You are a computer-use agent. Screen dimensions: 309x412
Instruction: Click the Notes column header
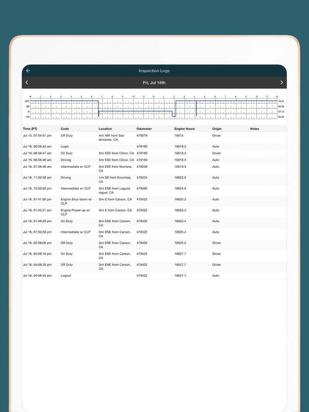pos(254,129)
